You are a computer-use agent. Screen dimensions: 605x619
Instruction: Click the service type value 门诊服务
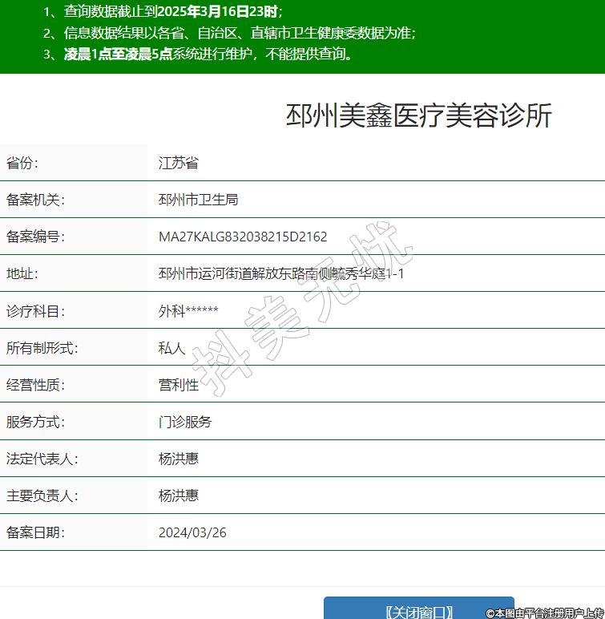184,422
